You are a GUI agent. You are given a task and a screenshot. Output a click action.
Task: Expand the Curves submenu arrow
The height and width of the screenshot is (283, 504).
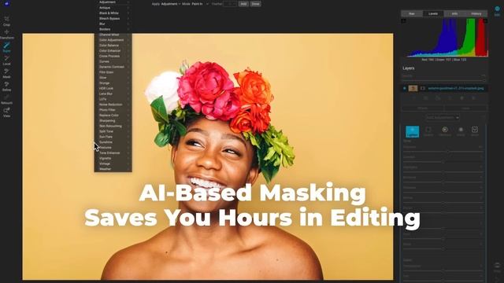click(128, 61)
